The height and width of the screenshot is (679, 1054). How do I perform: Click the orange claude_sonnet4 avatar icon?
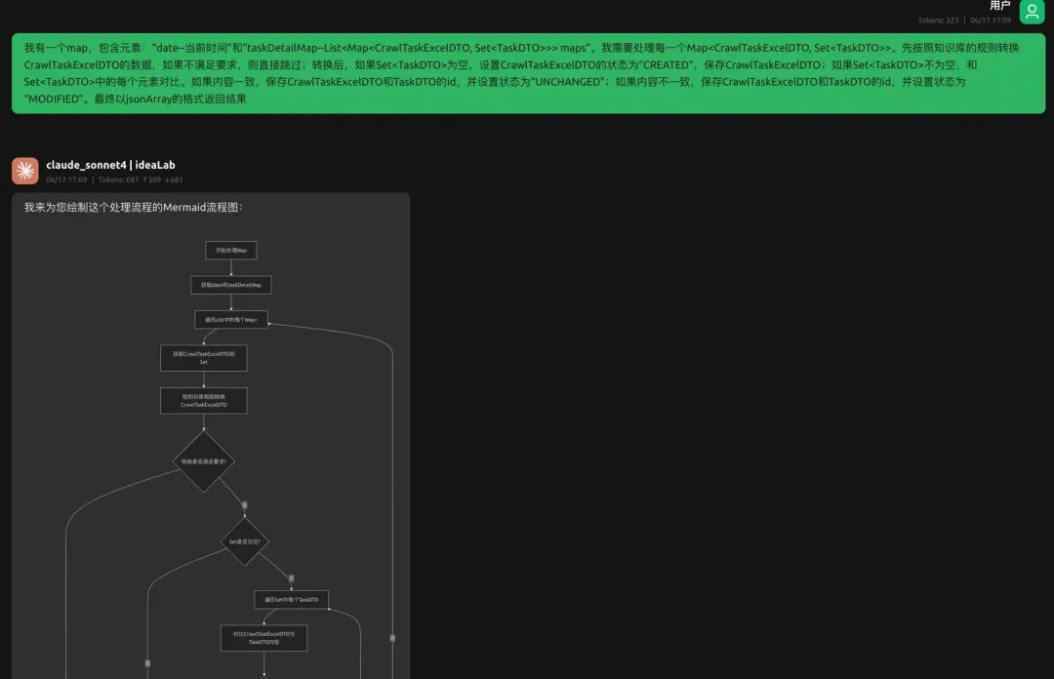(x=25, y=171)
